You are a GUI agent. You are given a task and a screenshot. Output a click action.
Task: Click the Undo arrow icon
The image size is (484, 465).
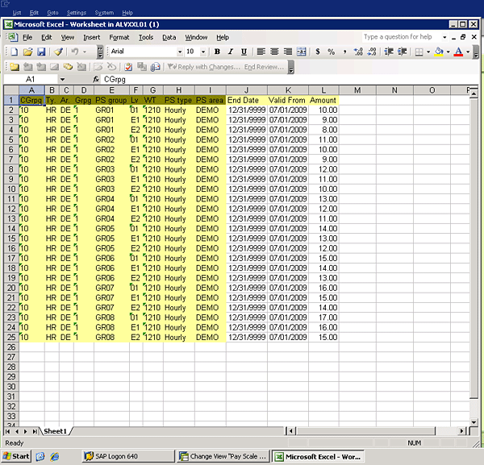74,52
